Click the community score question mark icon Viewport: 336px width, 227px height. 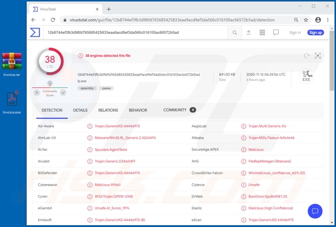coord(50,83)
